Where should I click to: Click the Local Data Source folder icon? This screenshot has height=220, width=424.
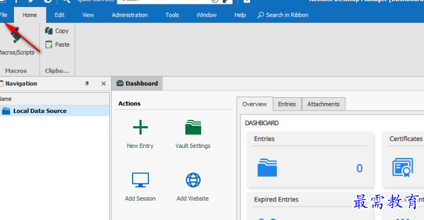click(6, 111)
